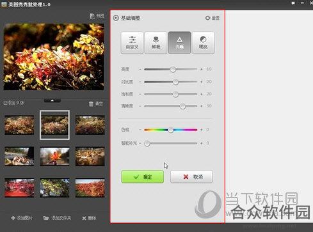Clear all images with the 清空 trash icon
The height and width of the screenshot is (232, 313).
[96, 104]
